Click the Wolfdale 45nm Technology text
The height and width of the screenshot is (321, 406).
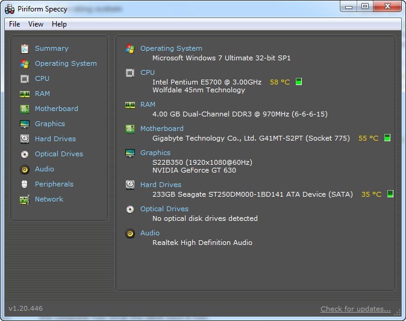click(199, 91)
